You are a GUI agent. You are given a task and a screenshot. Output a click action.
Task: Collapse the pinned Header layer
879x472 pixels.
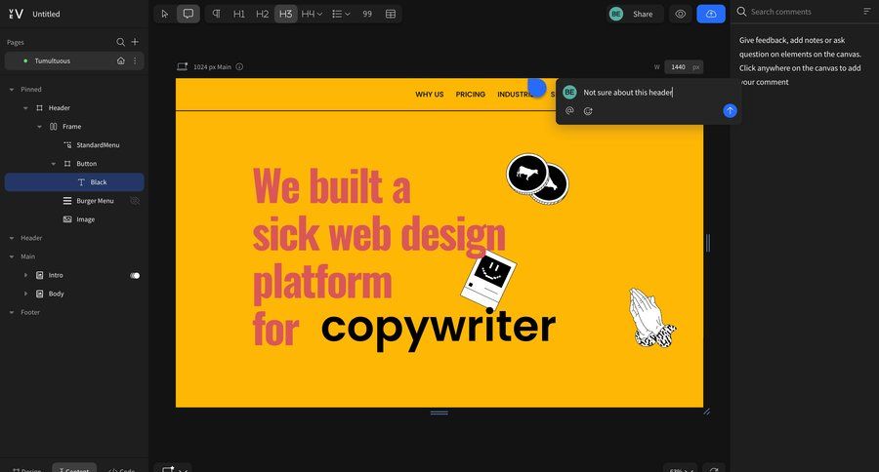pos(25,108)
